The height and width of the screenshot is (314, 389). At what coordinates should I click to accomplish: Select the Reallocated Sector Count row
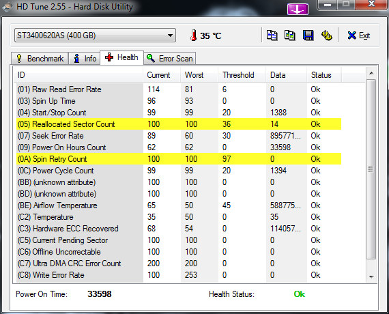(x=179, y=124)
